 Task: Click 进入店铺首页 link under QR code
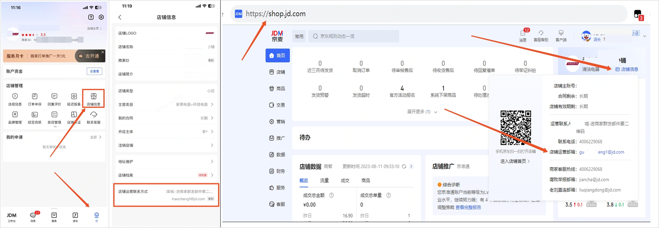coord(515,161)
